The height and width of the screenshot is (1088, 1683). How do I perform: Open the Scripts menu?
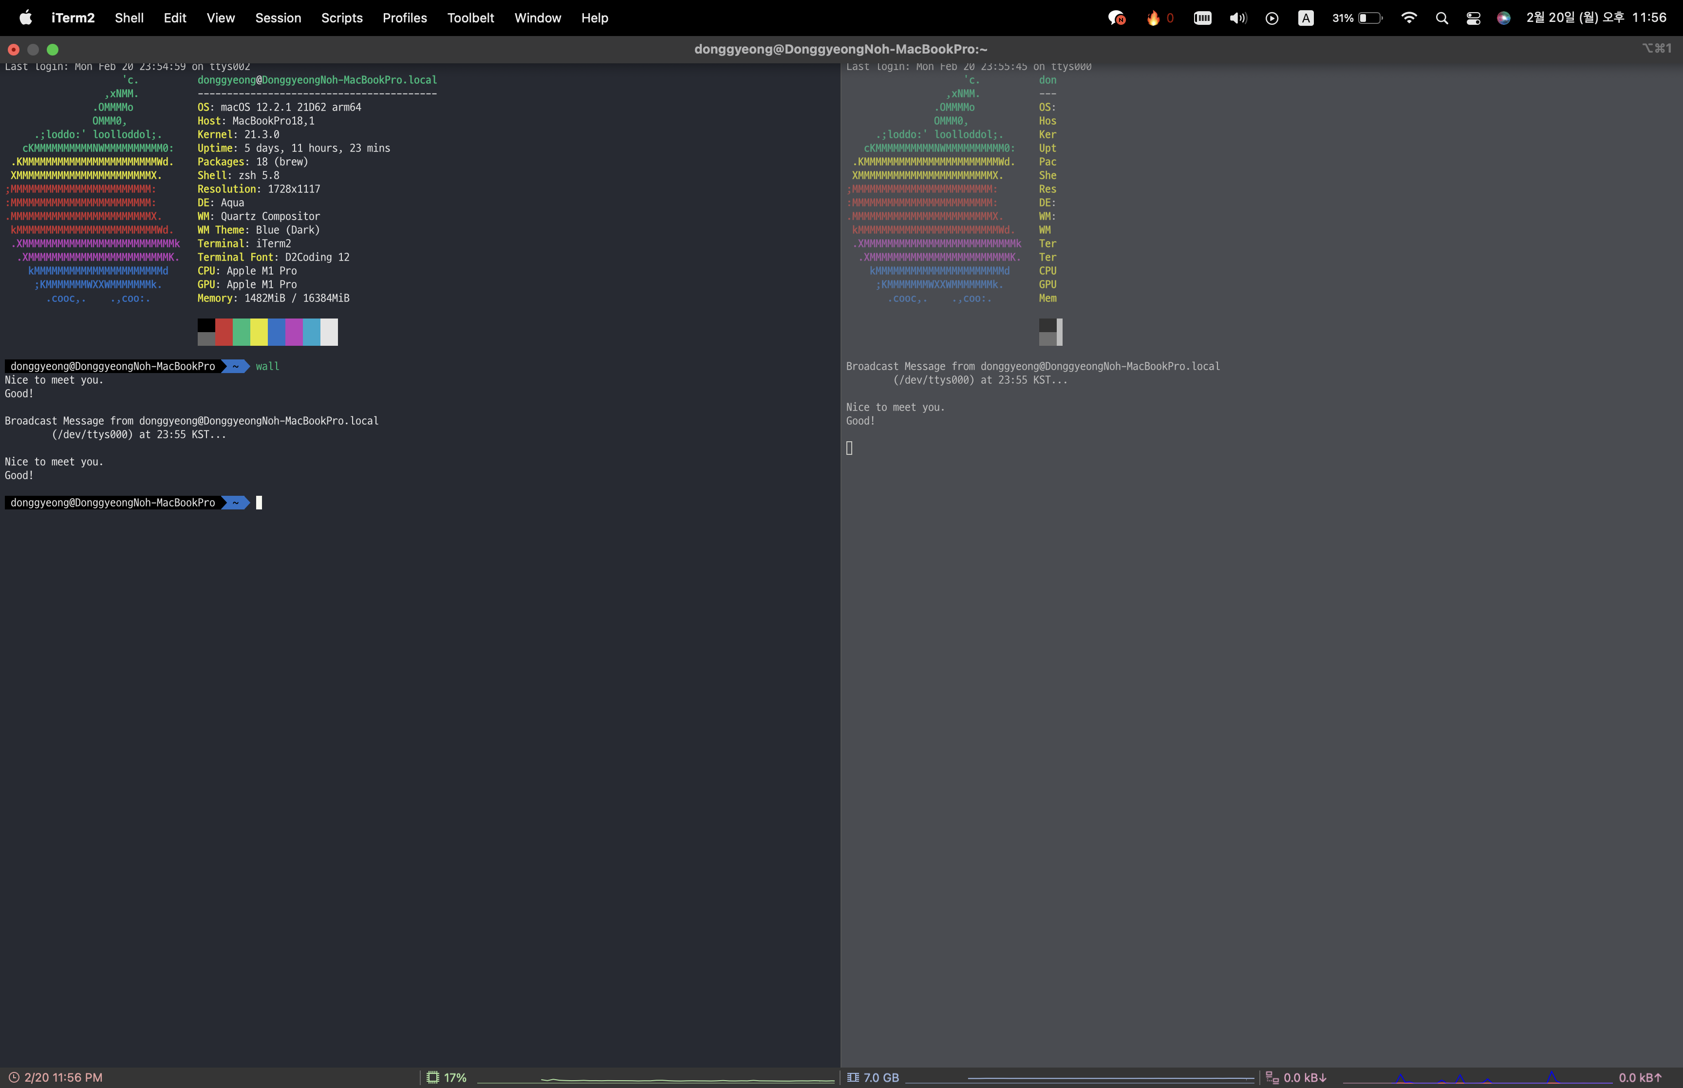[x=342, y=18]
